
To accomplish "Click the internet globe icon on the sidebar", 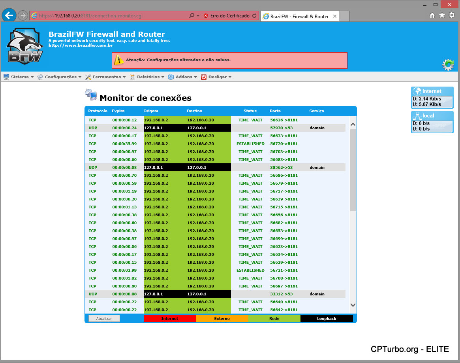I will [417, 91].
